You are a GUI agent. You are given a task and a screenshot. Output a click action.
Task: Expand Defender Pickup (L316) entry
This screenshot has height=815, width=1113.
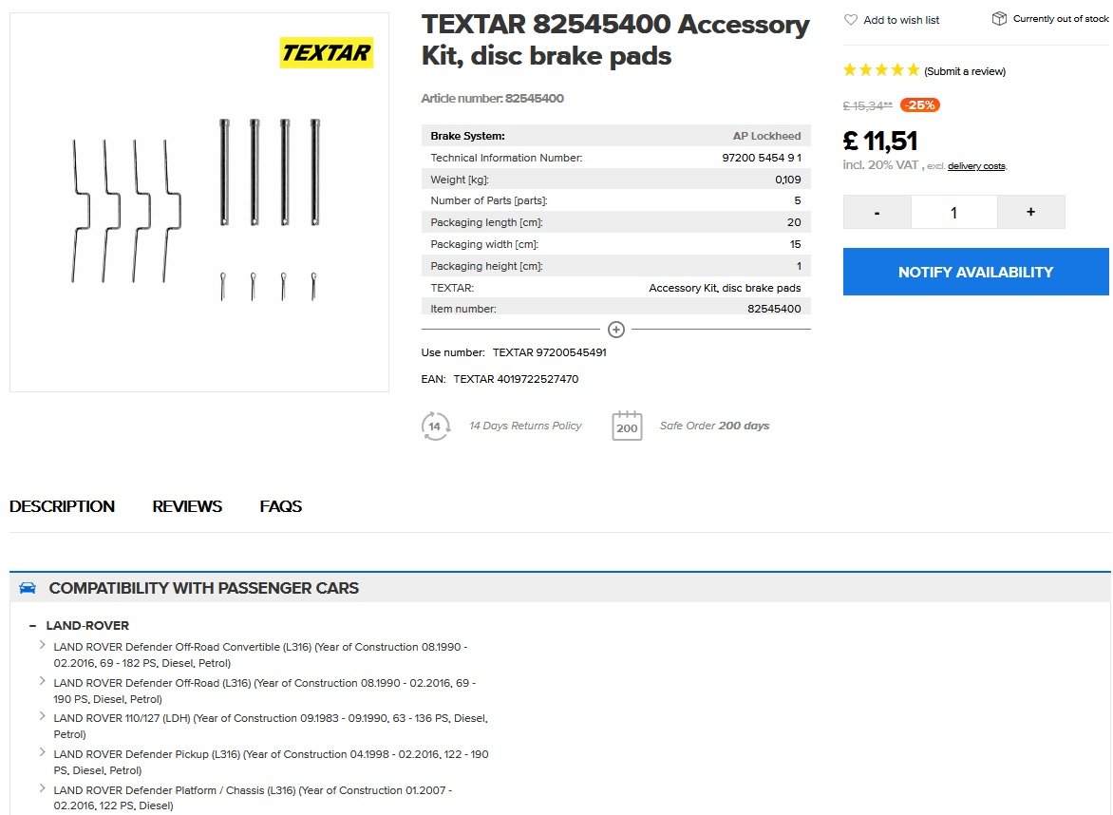pyautogui.click(x=43, y=753)
